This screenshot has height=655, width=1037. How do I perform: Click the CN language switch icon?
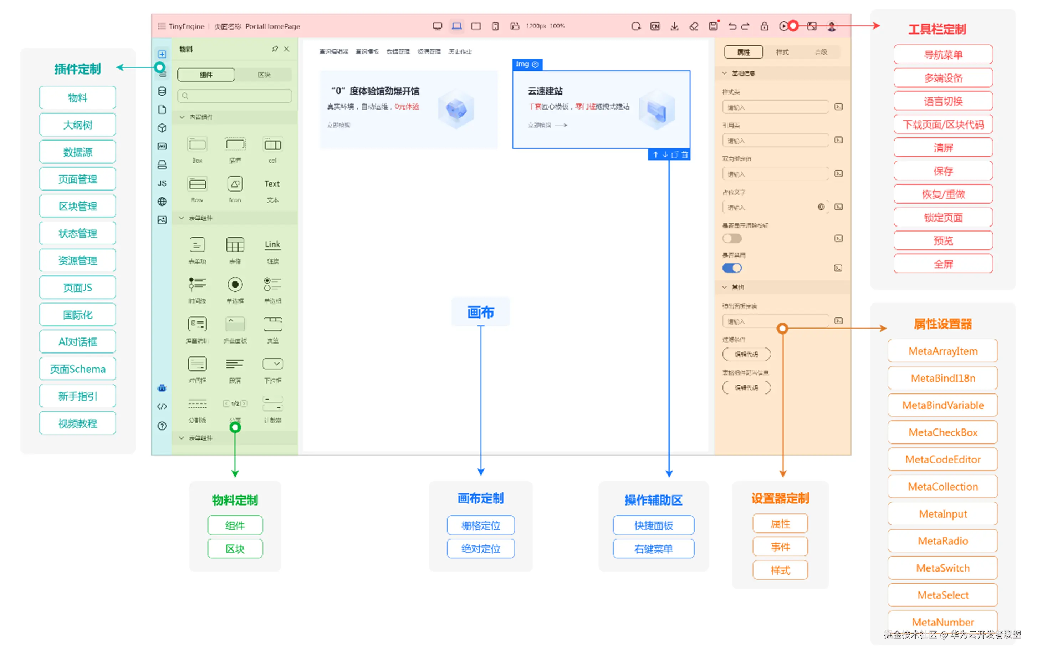coord(655,26)
